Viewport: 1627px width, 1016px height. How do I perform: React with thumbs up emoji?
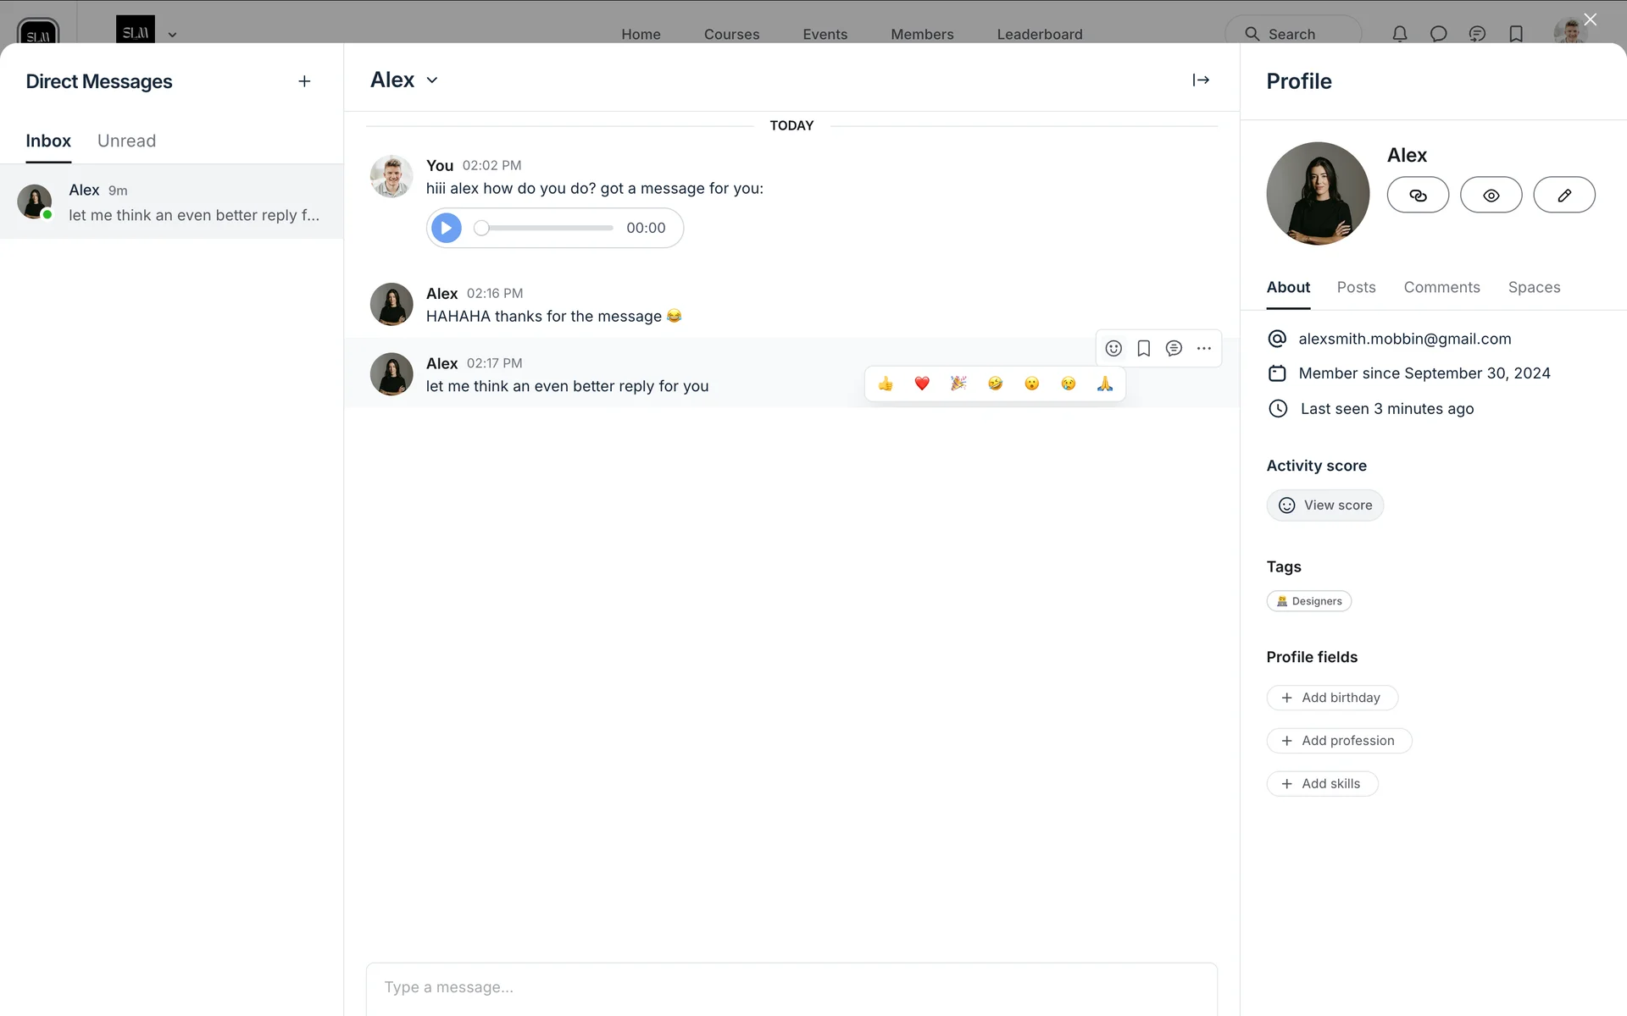886,384
